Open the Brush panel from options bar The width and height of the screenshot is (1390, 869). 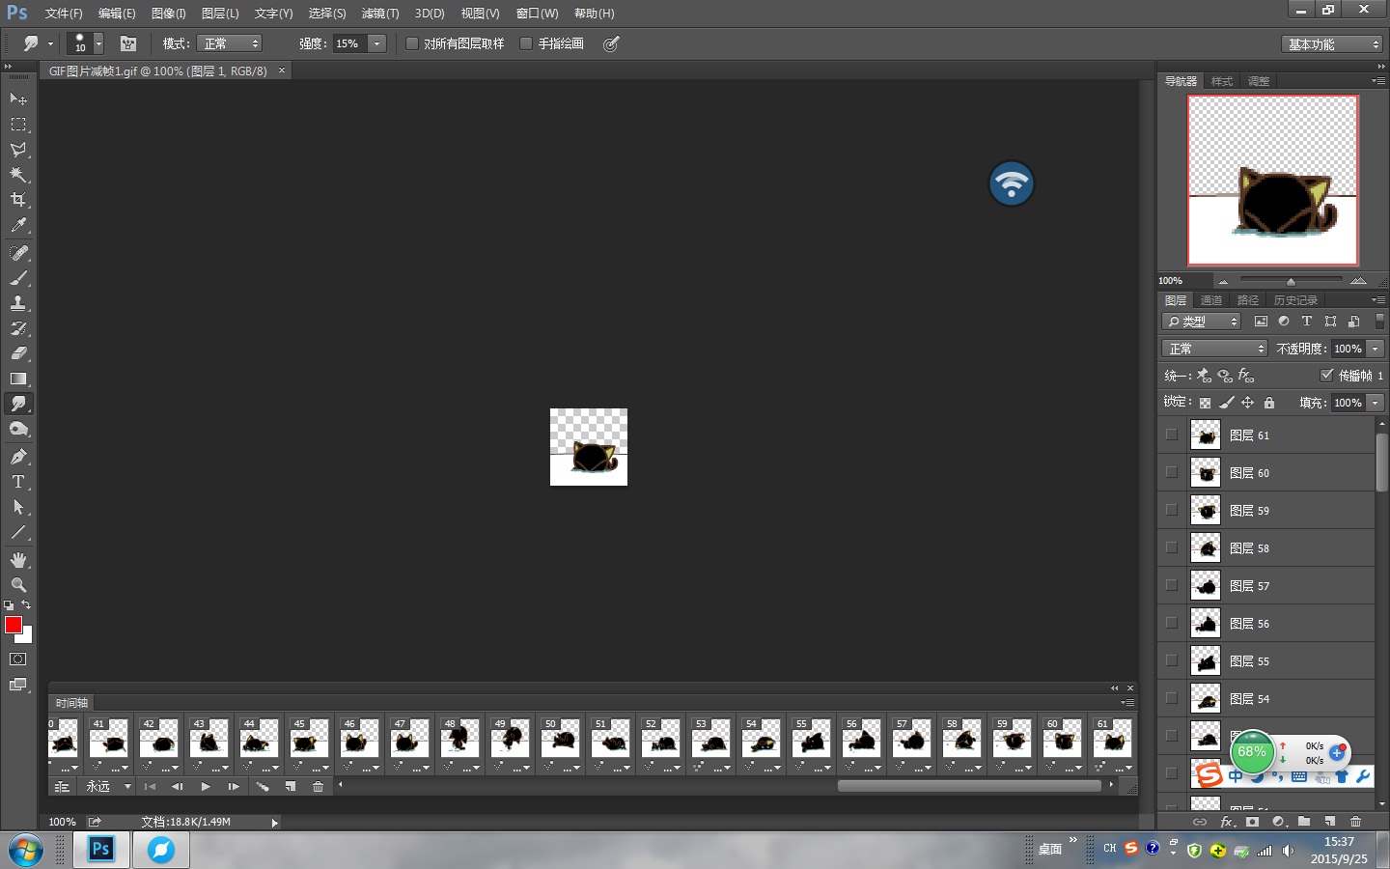[128, 43]
